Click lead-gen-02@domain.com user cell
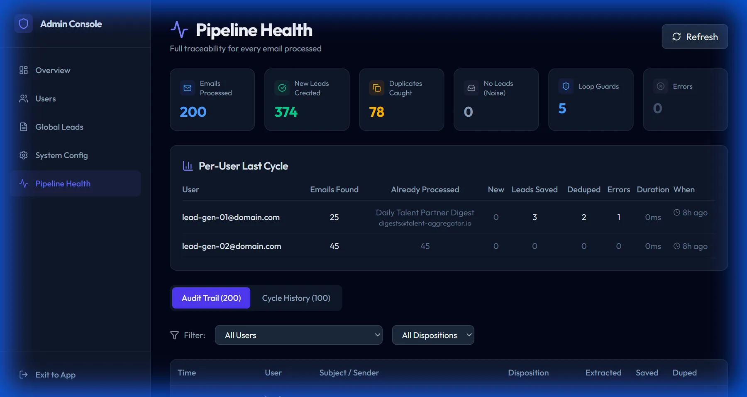Viewport: 747px width, 397px height. tap(232, 246)
